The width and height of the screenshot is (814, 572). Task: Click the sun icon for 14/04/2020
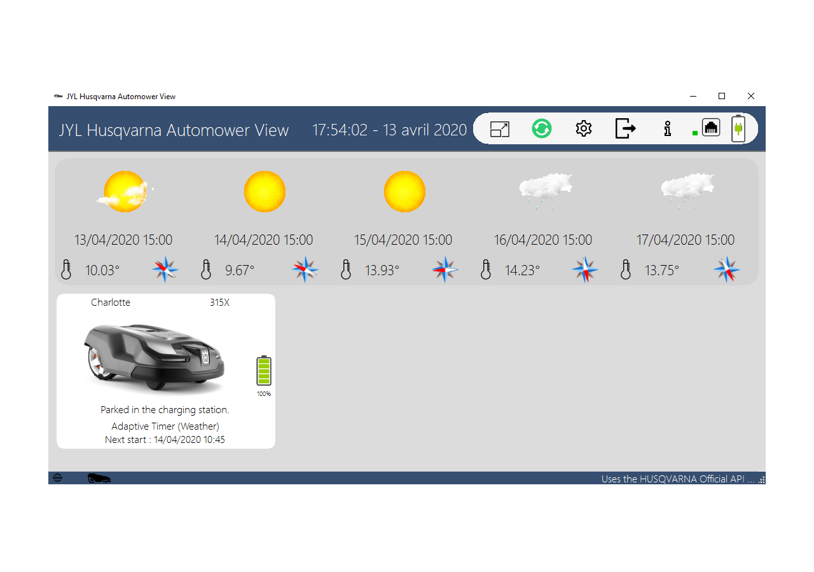[x=265, y=191]
